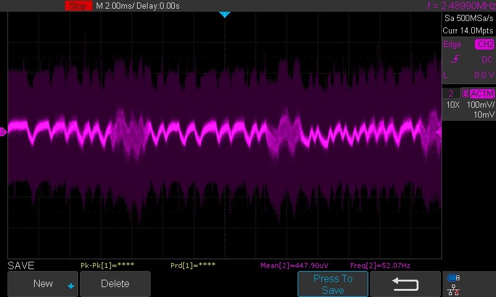The width and height of the screenshot is (496, 297).
Task: Click the Delay:0.00s readout
Action: coord(158,6)
